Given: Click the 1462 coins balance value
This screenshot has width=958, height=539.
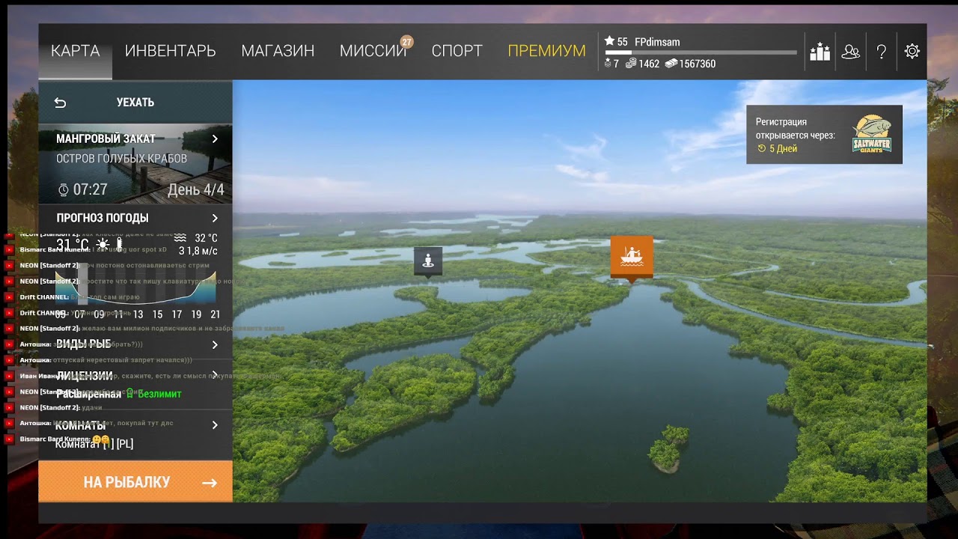Looking at the screenshot, I should pyautogui.click(x=649, y=64).
